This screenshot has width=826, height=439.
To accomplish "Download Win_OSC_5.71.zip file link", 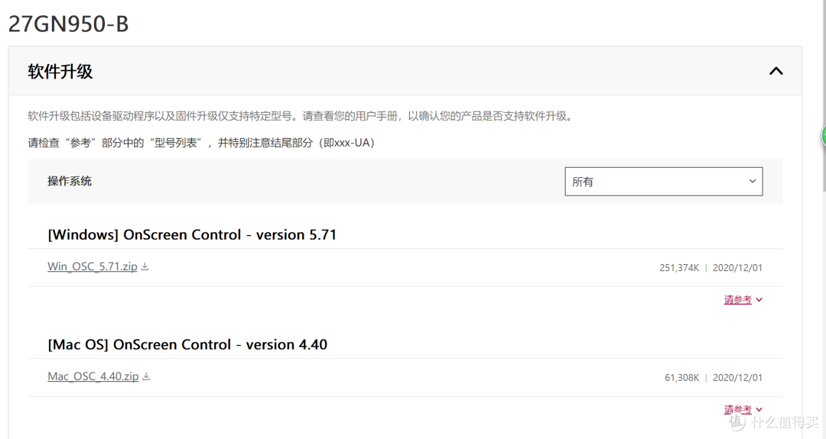I will click(x=93, y=266).
